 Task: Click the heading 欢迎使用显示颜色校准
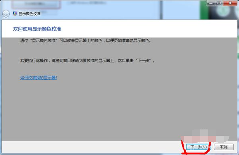click(37, 29)
